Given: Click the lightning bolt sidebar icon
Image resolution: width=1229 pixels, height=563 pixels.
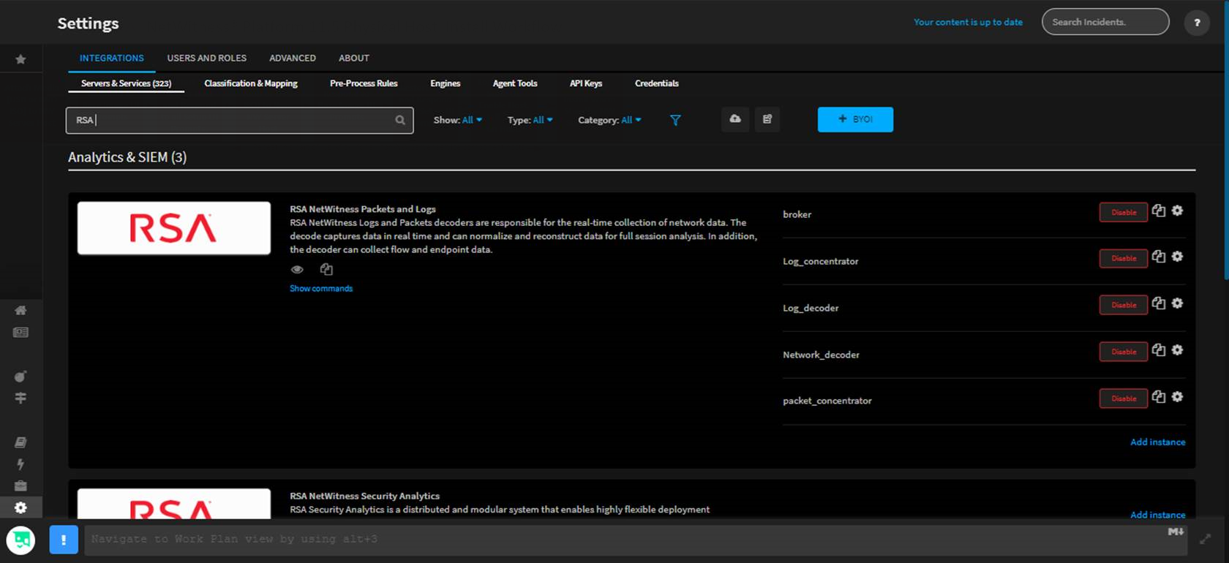Looking at the screenshot, I should (x=20, y=464).
